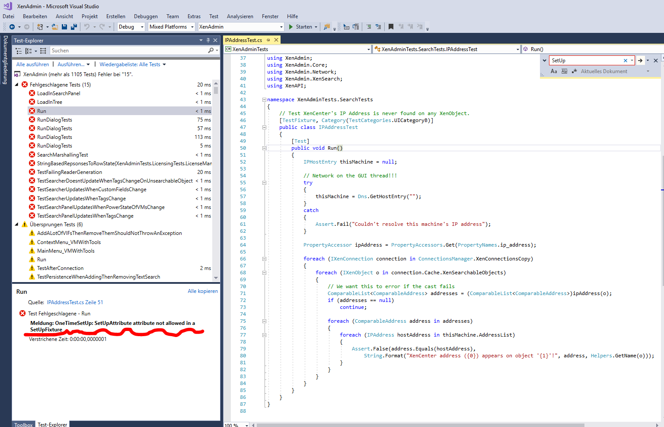This screenshot has height=427, width=664.
Task: Collapse namespace XenAdminTests.SearchTests outline box
Action: 264,100
